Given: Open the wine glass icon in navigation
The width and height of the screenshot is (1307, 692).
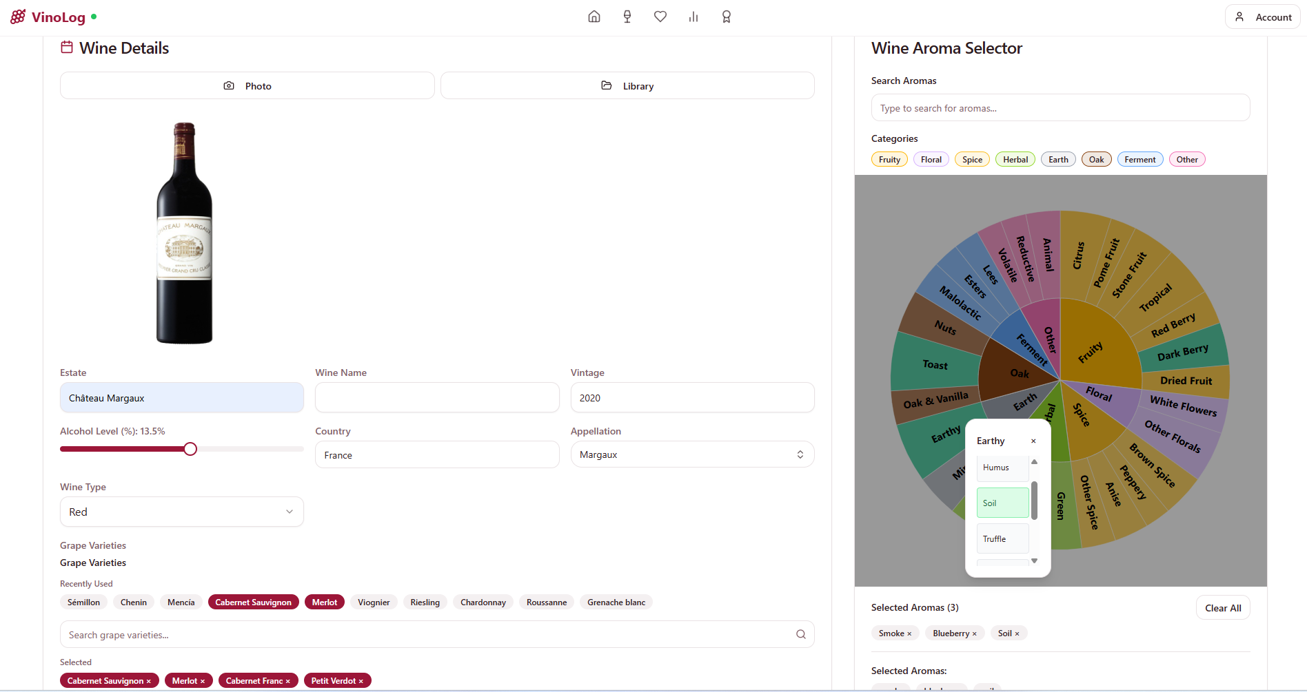Looking at the screenshot, I should point(627,17).
